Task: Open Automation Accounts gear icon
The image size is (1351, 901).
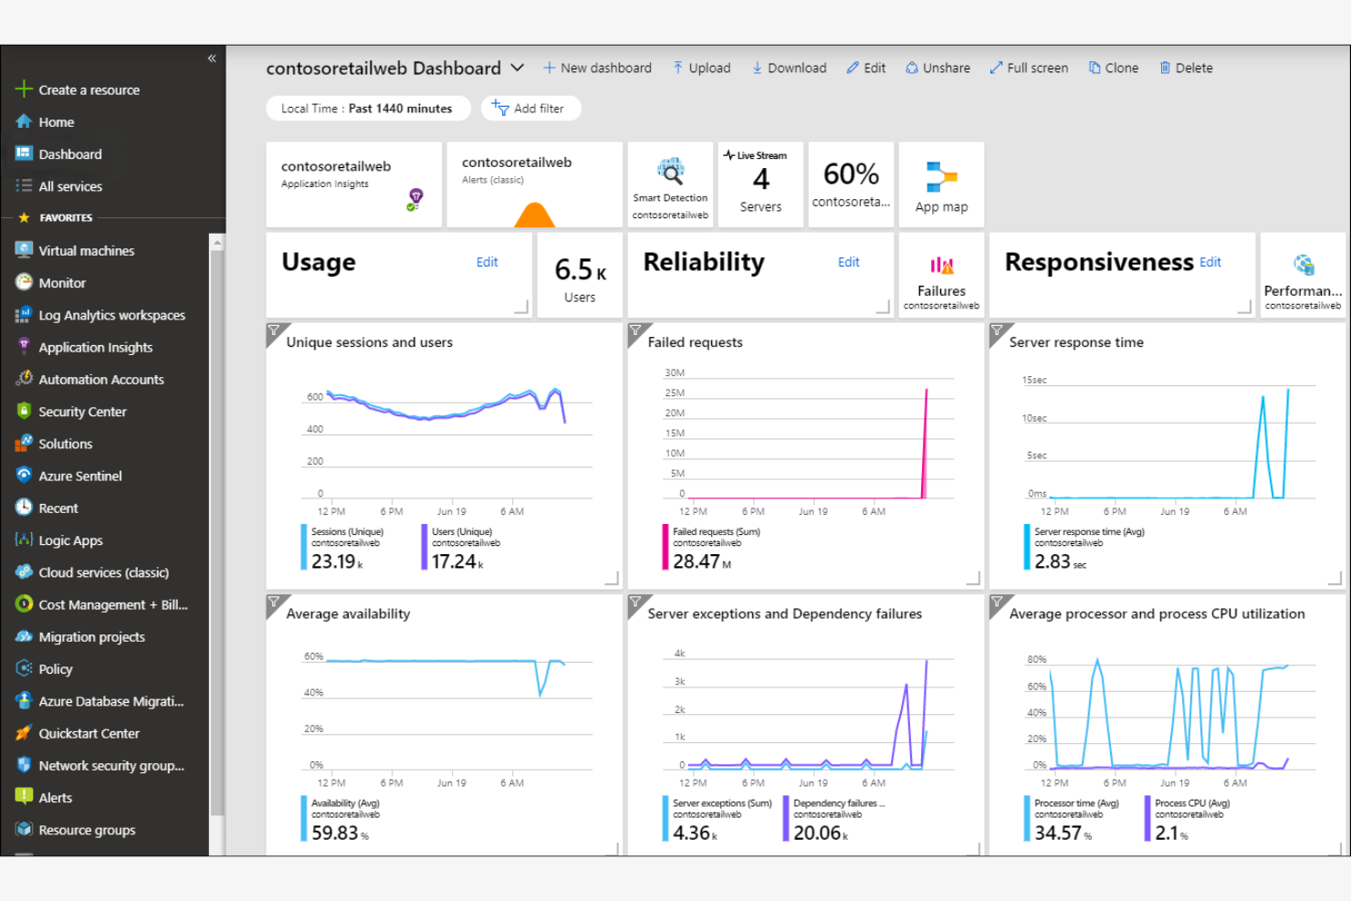Action: click(24, 379)
